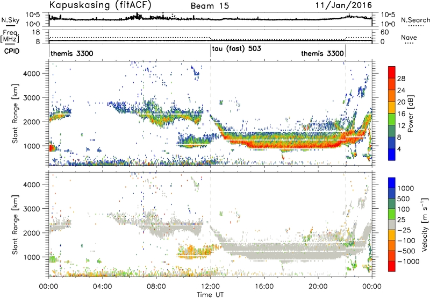This screenshot has height=298, width=430.
Task: Click the 'N.Search' legend label
Action: (x=415, y=20)
